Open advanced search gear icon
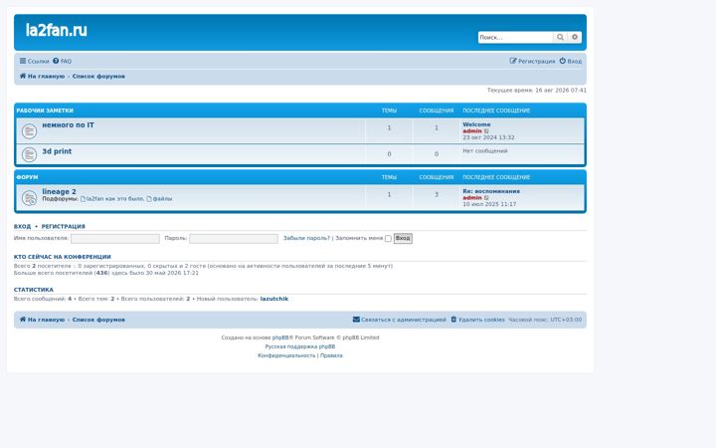 tap(575, 37)
